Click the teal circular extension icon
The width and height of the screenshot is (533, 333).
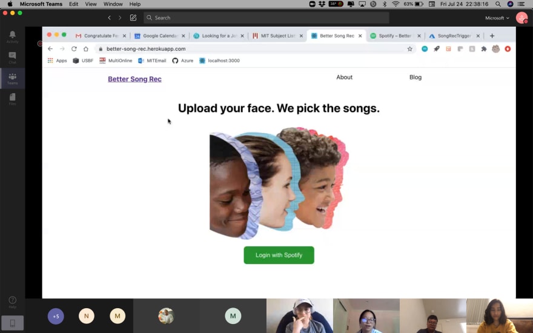point(425,49)
